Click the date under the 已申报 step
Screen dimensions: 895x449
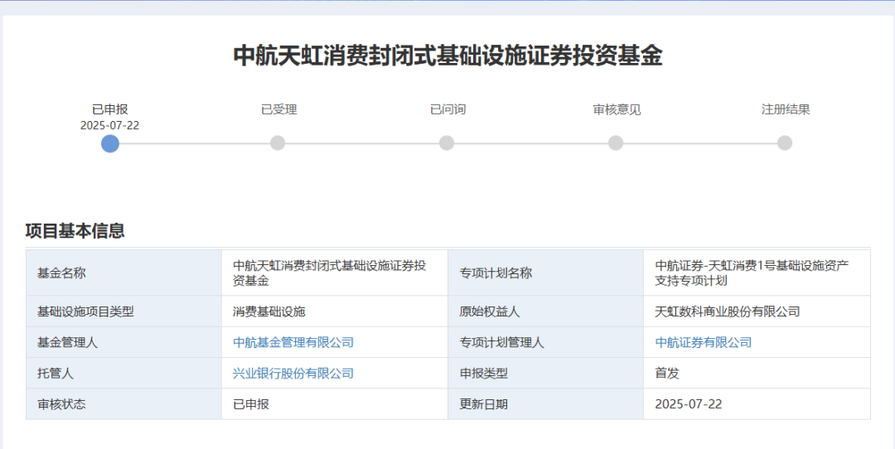click(x=109, y=125)
